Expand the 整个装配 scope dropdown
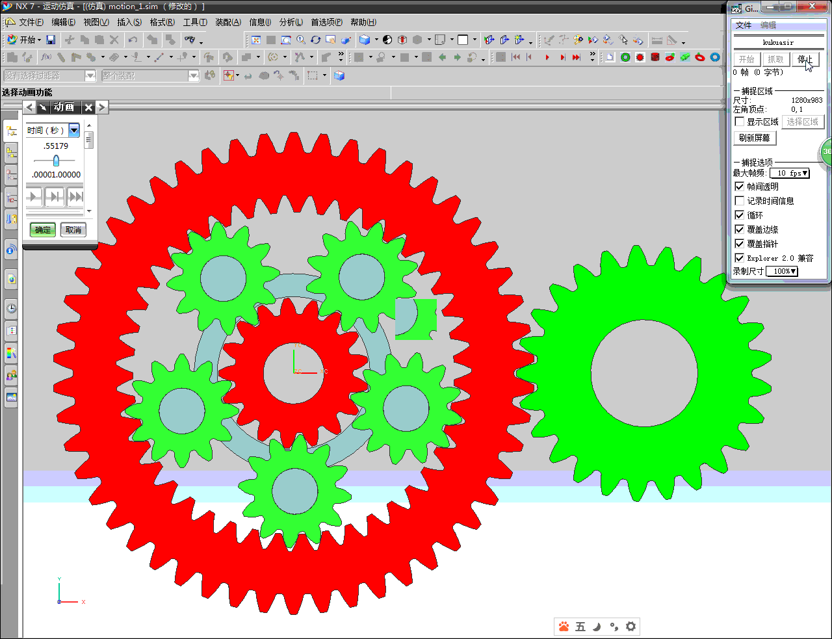Image resolution: width=832 pixels, height=639 pixels. coord(193,75)
